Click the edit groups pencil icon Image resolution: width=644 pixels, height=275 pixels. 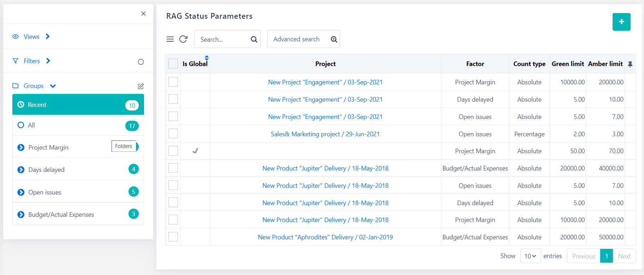(141, 86)
